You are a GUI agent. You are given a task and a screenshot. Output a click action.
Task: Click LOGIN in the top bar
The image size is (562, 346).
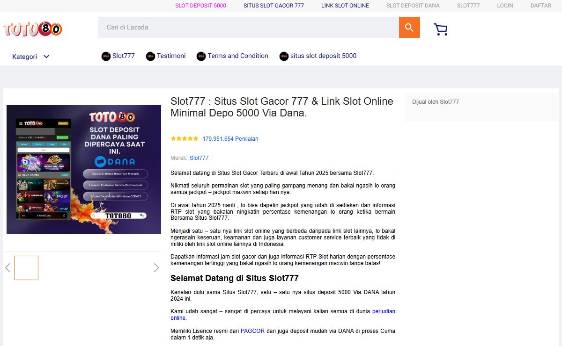click(505, 6)
